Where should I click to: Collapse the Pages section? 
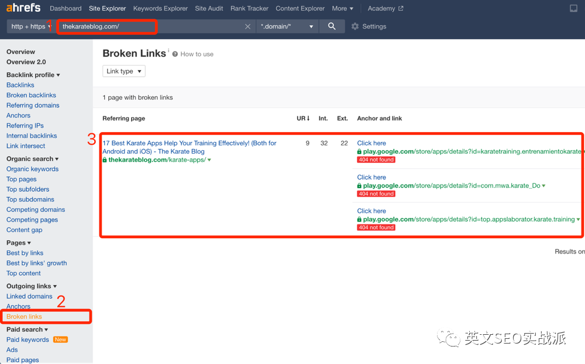(18, 242)
